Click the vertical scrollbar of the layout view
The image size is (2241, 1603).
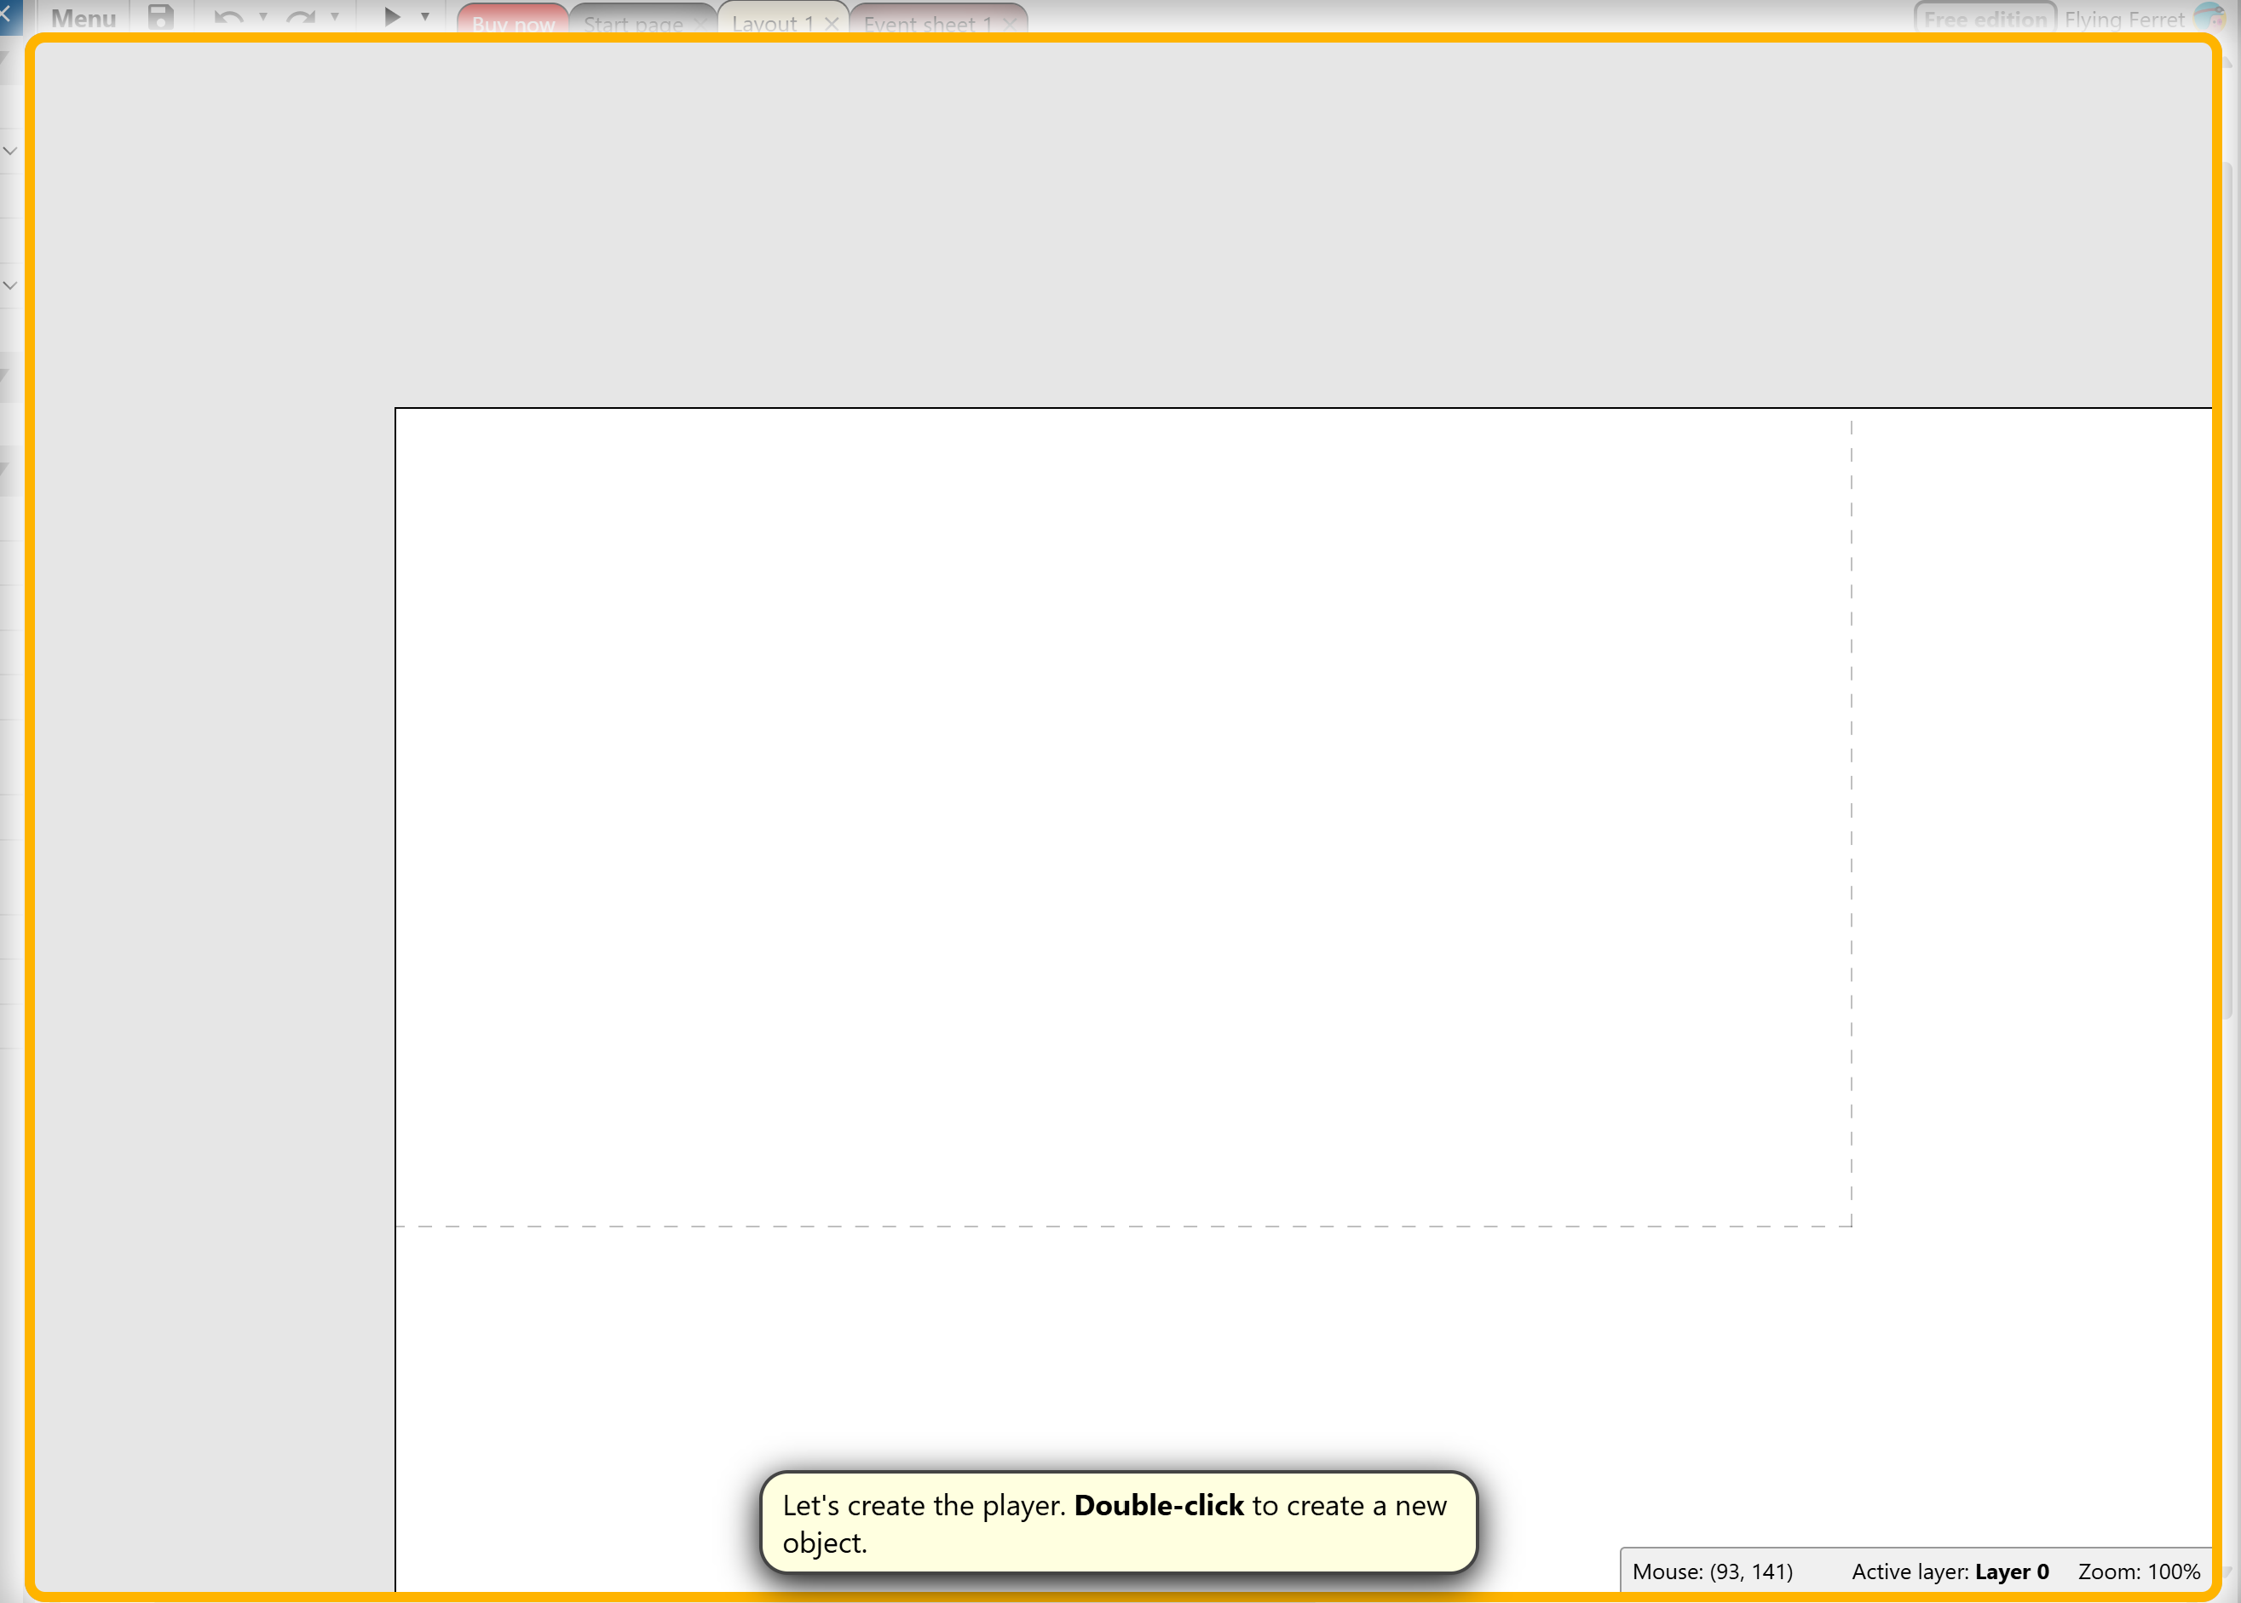pos(2228,592)
